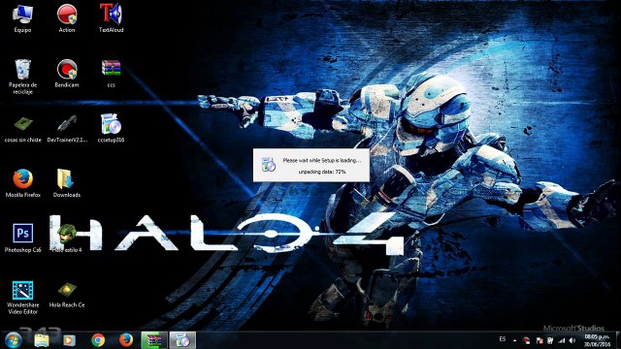Open the ES language indicator in tray
The height and width of the screenshot is (349, 621).
pos(503,339)
